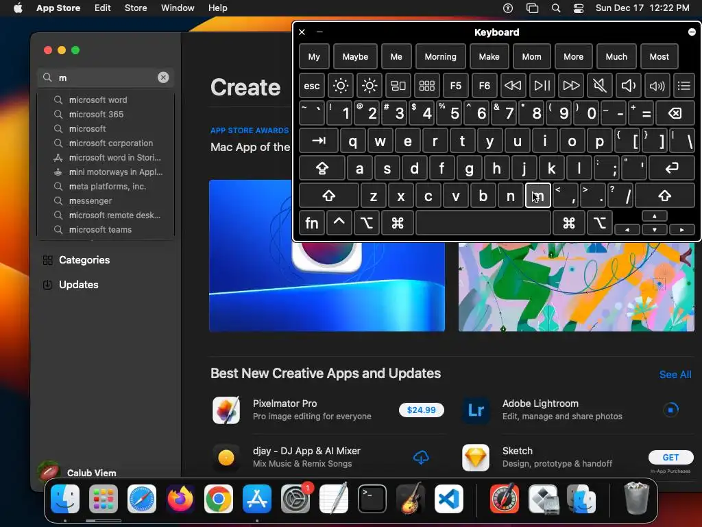Select the 'messenger' suggestion
This screenshot has width=702, height=527.
[x=106, y=201]
